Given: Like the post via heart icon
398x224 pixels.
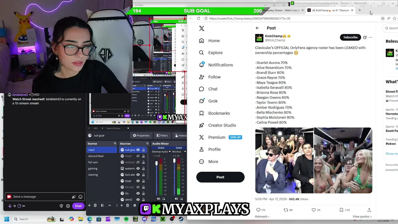Looking at the screenshot, I should [313, 210].
